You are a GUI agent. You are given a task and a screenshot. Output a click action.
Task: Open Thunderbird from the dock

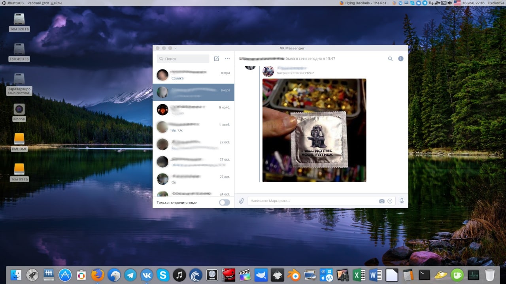[114, 275]
